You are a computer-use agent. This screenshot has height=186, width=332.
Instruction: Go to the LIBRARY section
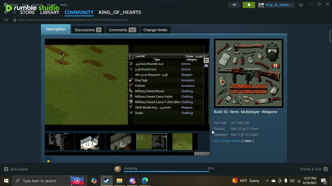(x=50, y=12)
